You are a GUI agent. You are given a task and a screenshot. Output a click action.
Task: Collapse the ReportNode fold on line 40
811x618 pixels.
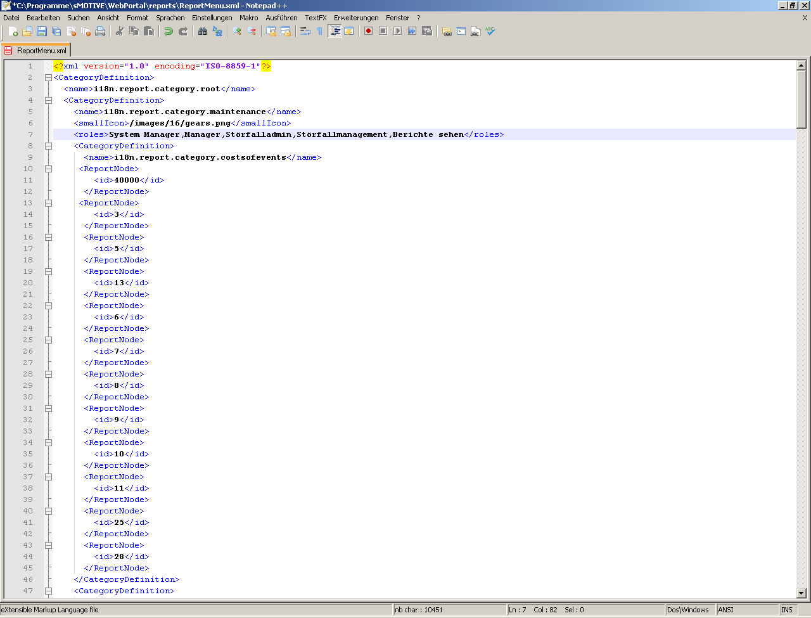48,511
